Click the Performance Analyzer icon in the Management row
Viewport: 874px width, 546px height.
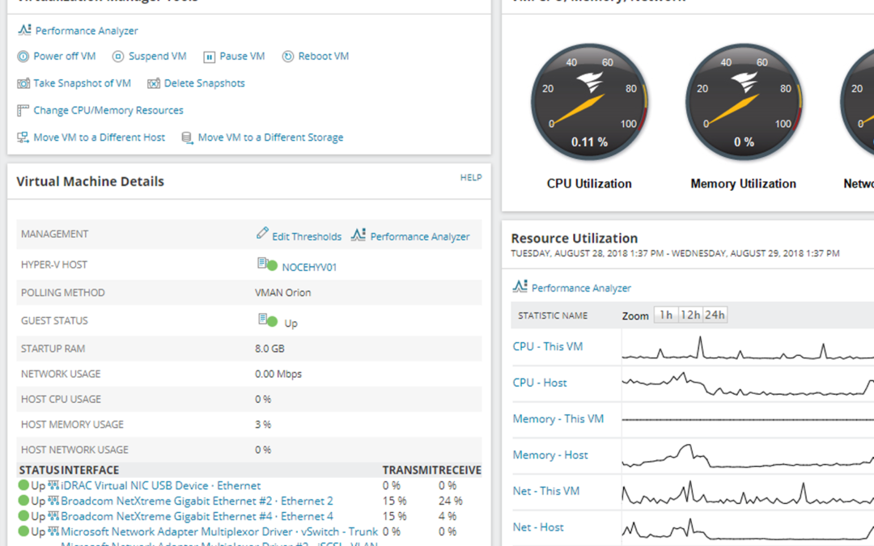click(359, 235)
